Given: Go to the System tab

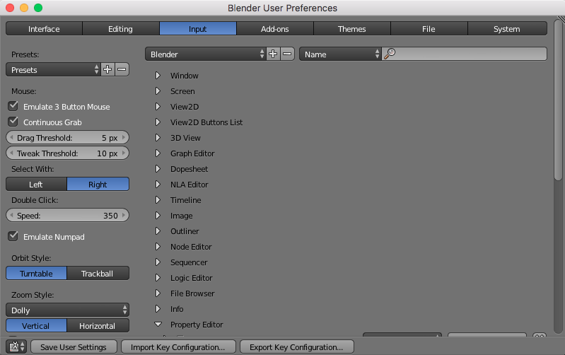Looking at the screenshot, I should (507, 28).
